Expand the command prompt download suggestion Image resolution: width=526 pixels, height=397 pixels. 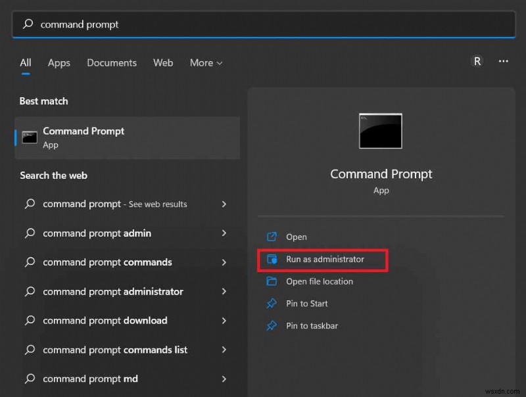(224, 321)
